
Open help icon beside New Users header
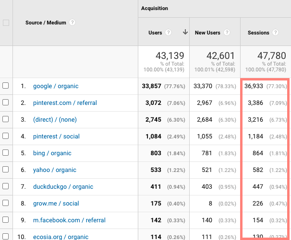coord(227,33)
